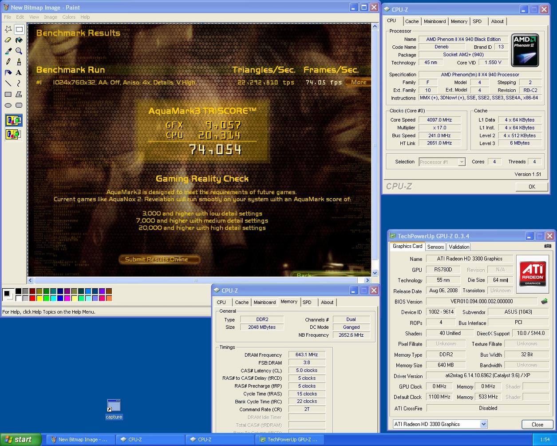The image size is (557, 446).
Task: Open the Processor #1 selection dropdown
Action: (x=462, y=162)
